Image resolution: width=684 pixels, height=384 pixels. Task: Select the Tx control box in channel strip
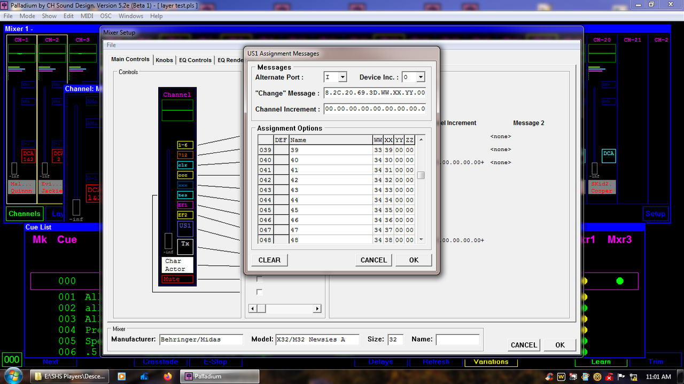click(x=185, y=246)
